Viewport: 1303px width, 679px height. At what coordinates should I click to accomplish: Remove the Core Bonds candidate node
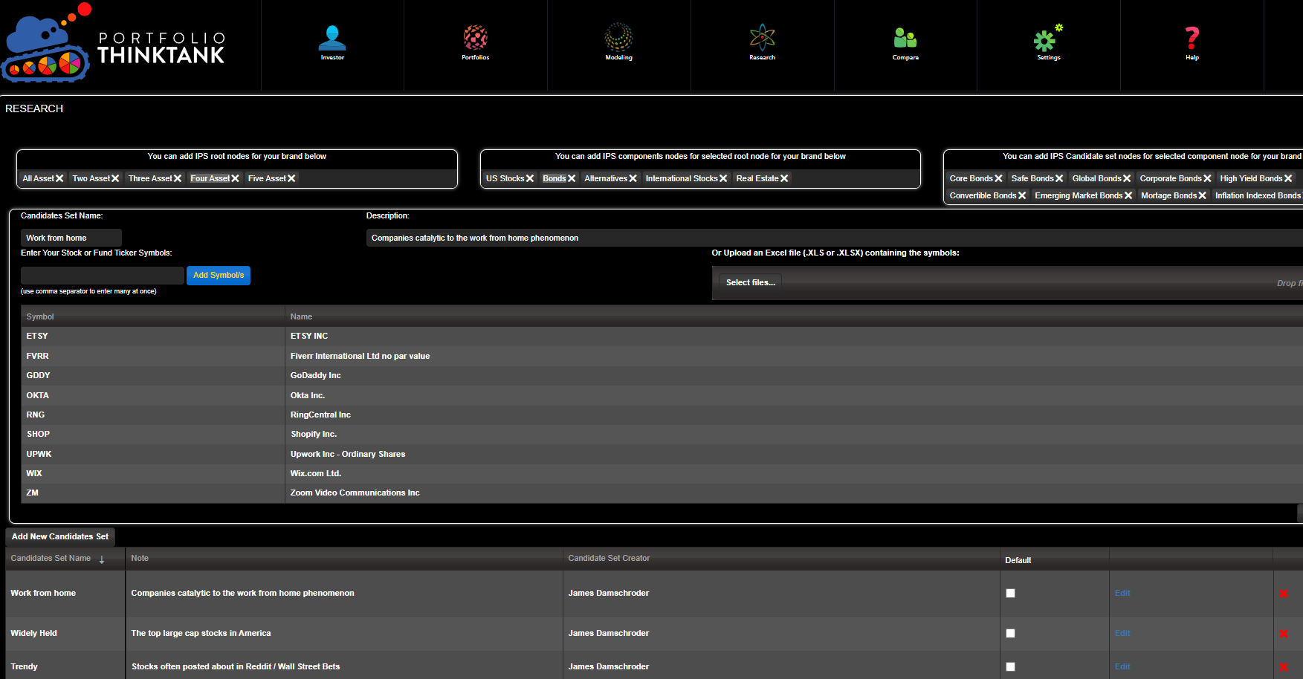coord(998,178)
